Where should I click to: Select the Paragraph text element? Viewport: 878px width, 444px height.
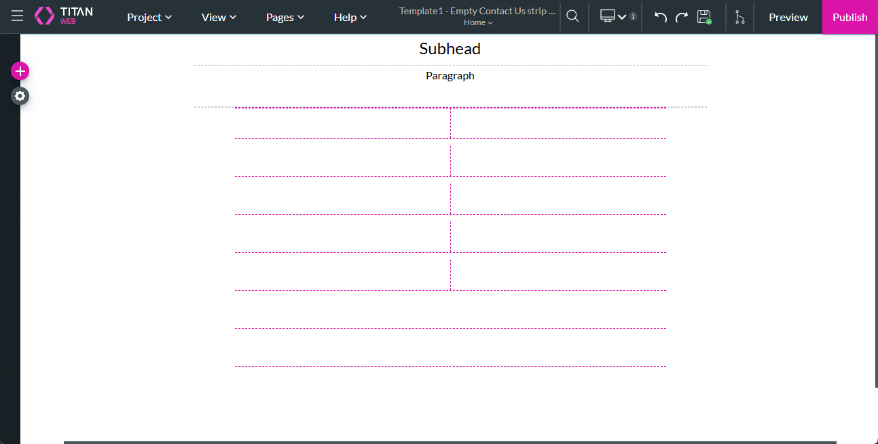coord(450,76)
